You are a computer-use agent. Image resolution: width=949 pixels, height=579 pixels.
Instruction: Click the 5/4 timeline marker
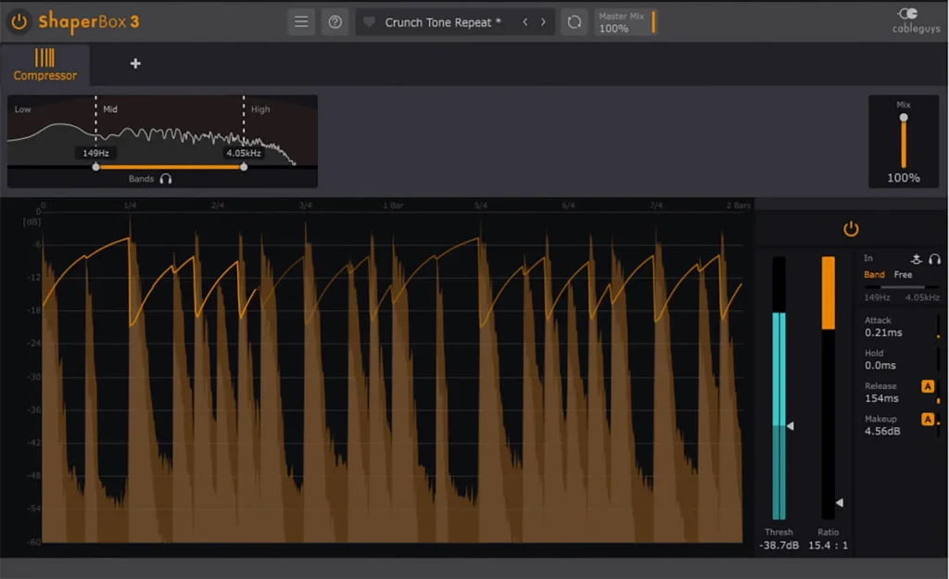click(481, 206)
